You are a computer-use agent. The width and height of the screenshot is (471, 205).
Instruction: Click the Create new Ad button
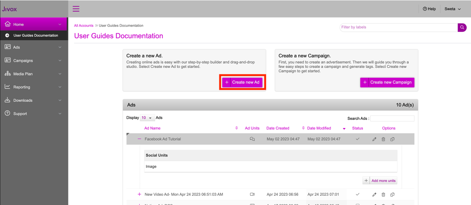[242, 82]
